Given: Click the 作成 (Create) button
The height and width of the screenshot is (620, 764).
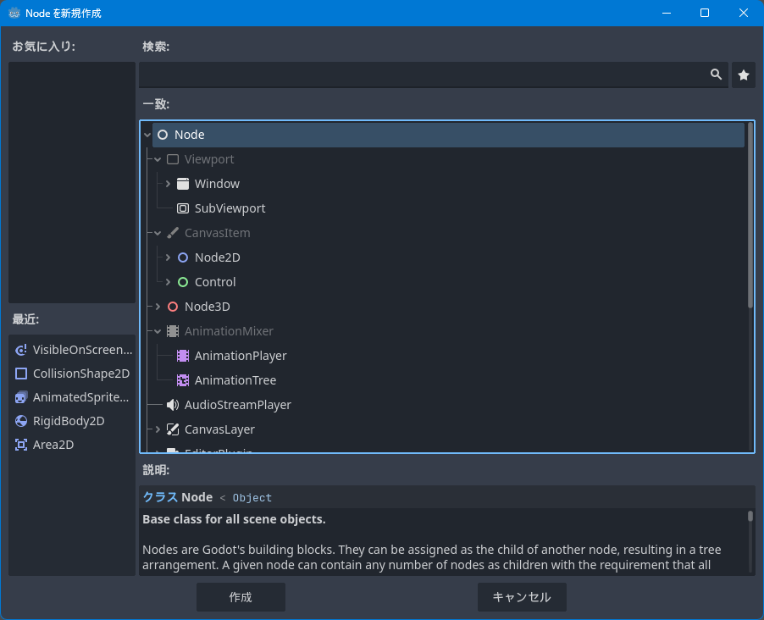Looking at the screenshot, I should [241, 597].
